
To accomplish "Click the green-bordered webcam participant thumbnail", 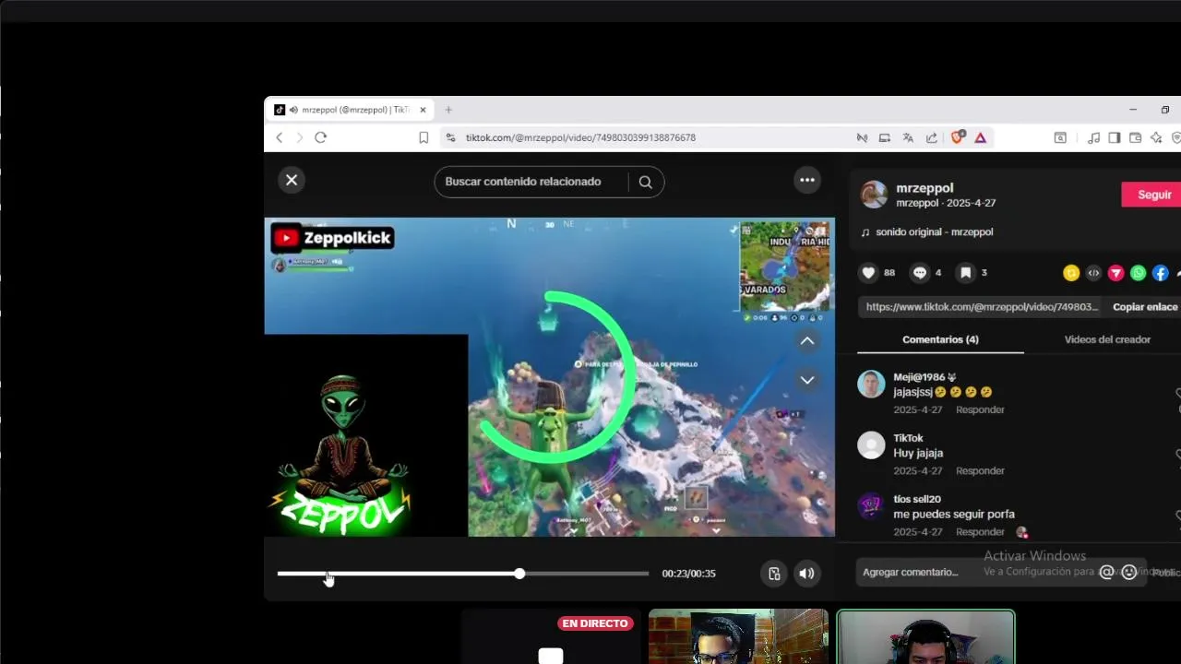I will 925,637.
